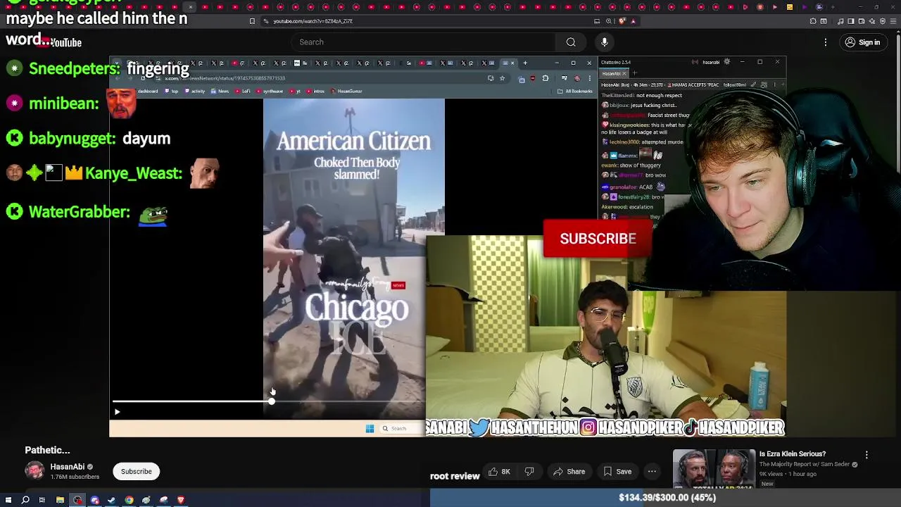The width and height of the screenshot is (901, 507).
Task: Open the HasanAbi channel name link
Action: tap(68, 467)
